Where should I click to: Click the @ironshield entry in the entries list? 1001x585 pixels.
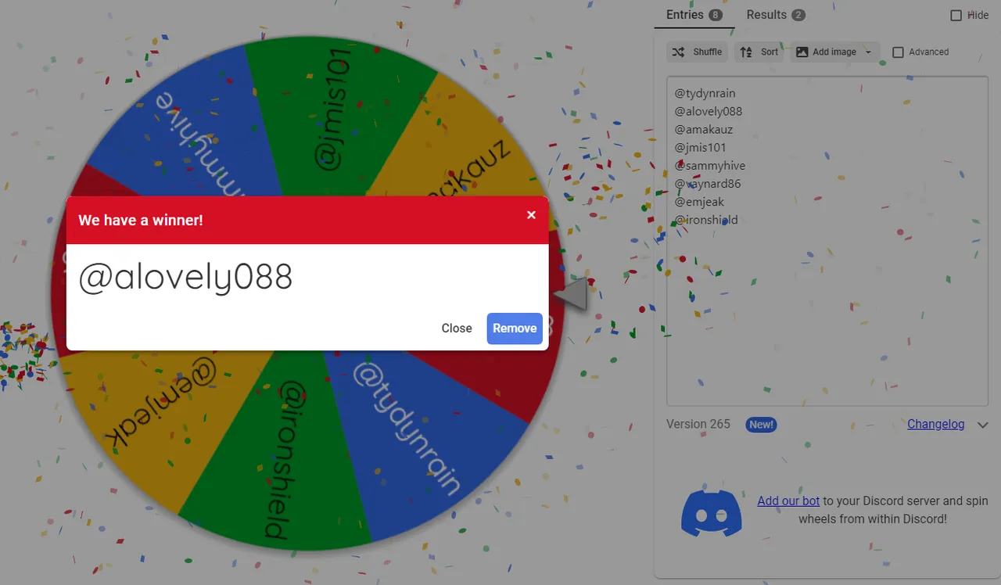[x=705, y=219]
